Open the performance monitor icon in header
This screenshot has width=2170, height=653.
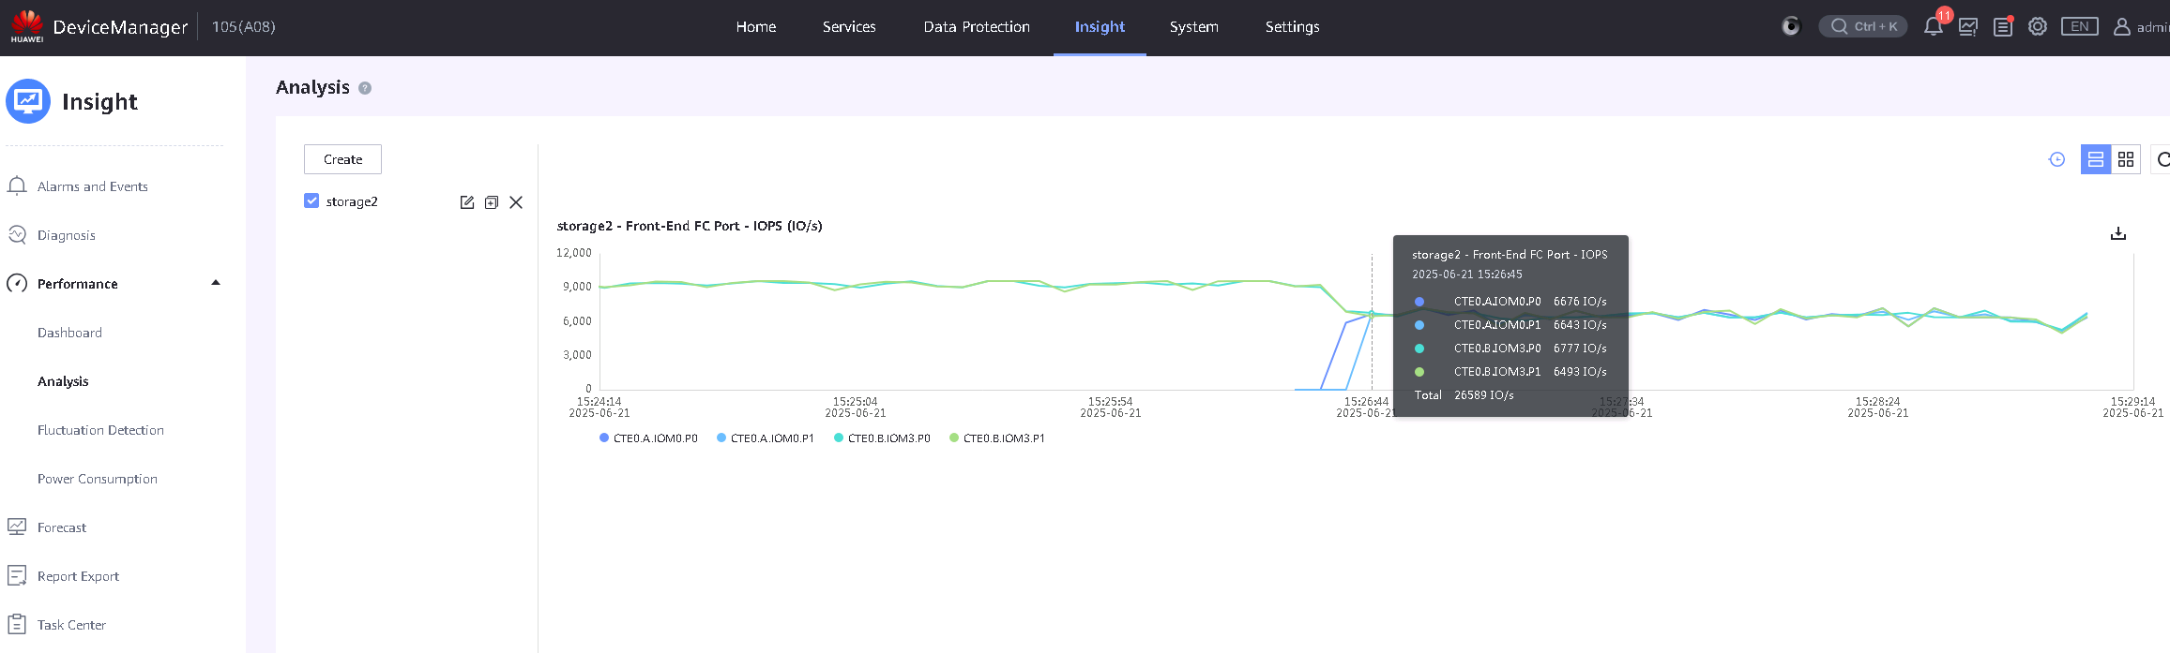point(1968,27)
